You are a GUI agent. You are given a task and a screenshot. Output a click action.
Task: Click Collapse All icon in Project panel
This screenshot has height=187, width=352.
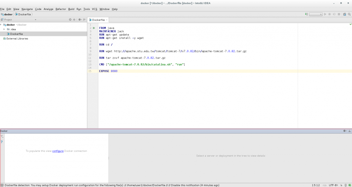(x=74, y=20)
